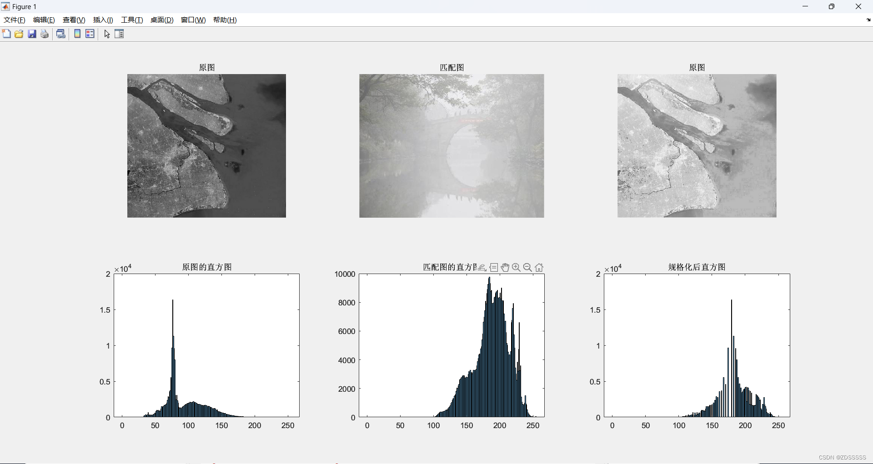Select the brightened satellite result image
Image resolution: width=873 pixels, height=464 pixels.
[x=697, y=146]
